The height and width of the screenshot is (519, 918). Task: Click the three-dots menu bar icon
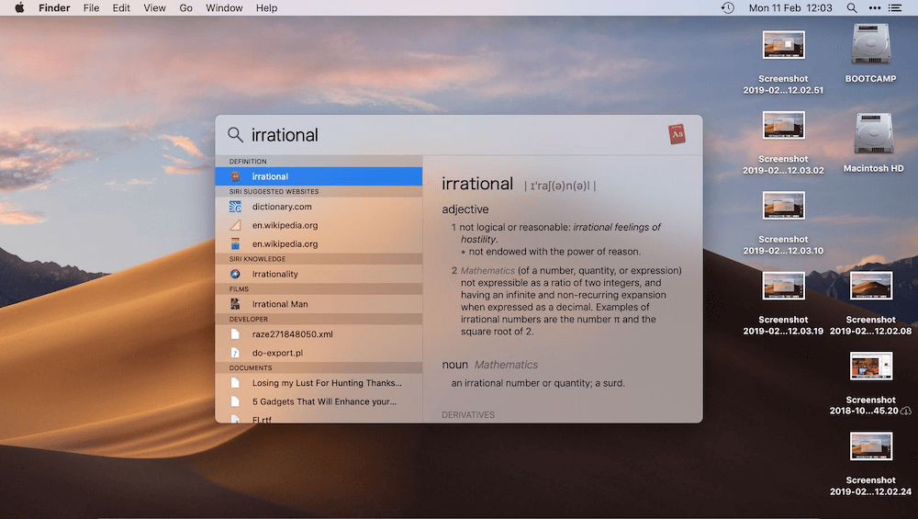click(874, 8)
